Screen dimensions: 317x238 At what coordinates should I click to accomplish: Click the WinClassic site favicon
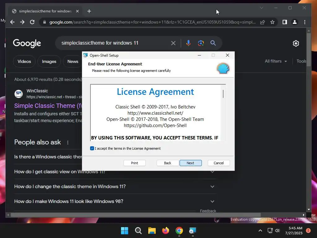click(18, 94)
